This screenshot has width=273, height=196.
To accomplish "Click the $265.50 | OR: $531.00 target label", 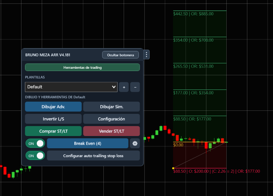I will [193, 66].
